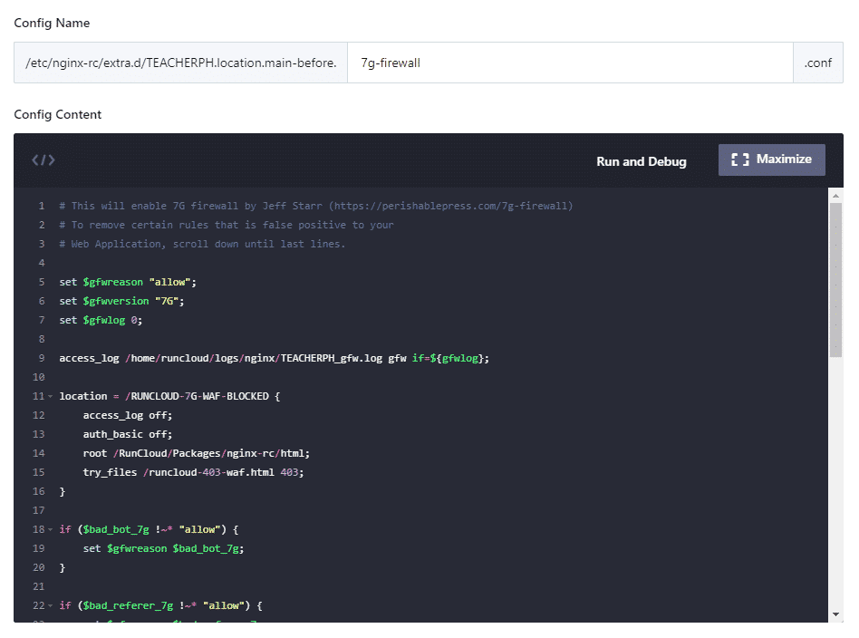Screen dimensions: 859x638
Task: Click line 2 comment 'To remove certain rules'
Action: click(x=227, y=225)
